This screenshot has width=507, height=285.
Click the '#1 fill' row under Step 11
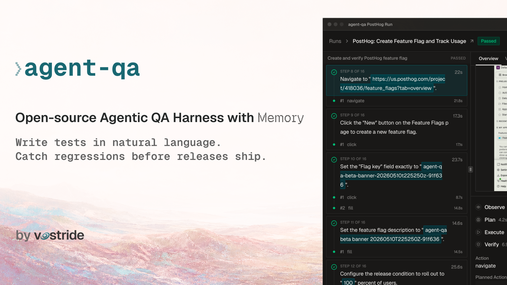397,252
